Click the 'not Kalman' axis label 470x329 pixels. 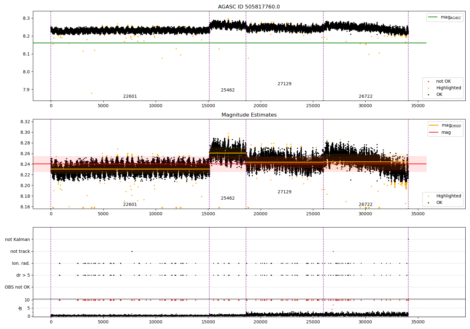click(x=18, y=240)
